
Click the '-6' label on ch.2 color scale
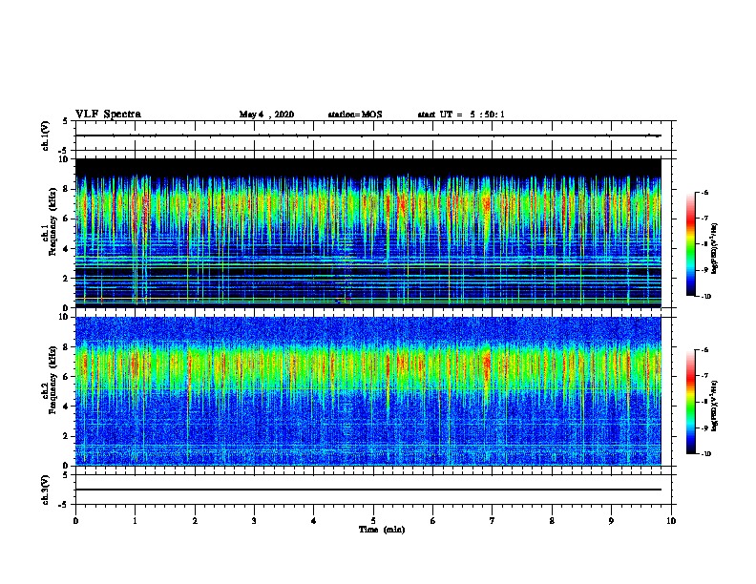[704, 350]
